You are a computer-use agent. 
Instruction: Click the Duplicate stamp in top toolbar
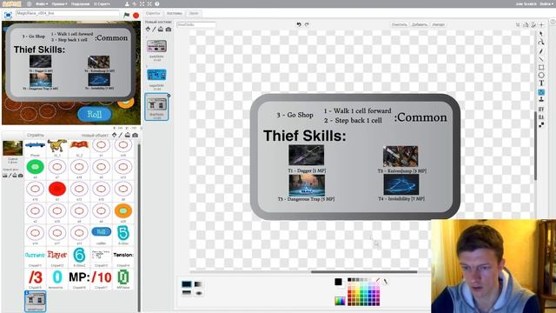(127, 3)
